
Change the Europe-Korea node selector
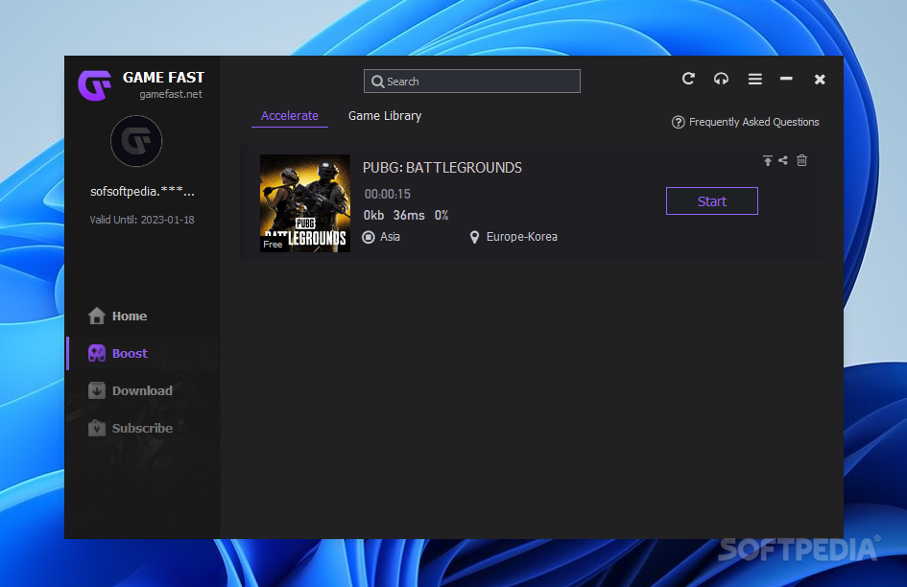(x=513, y=237)
